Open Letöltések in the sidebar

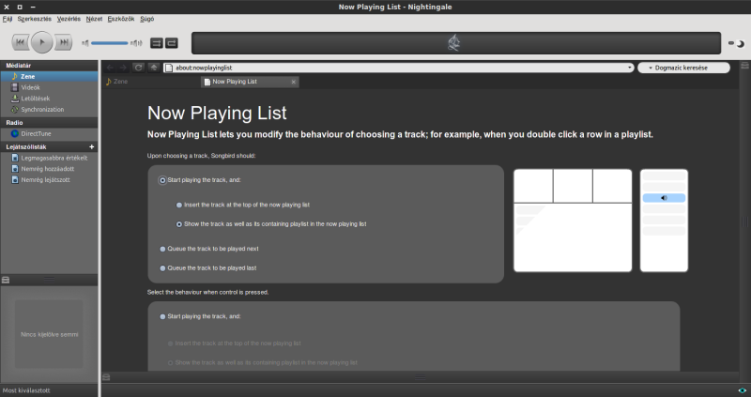(x=49, y=99)
